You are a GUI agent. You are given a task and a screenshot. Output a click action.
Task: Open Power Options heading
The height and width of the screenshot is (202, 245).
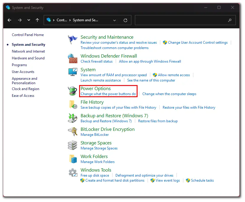click(x=96, y=89)
